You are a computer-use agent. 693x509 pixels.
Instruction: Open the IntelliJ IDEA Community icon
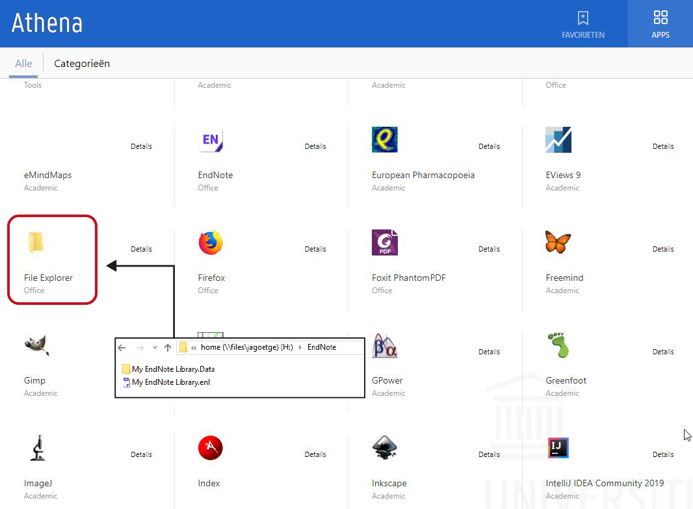pyautogui.click(x=558, y=449)
